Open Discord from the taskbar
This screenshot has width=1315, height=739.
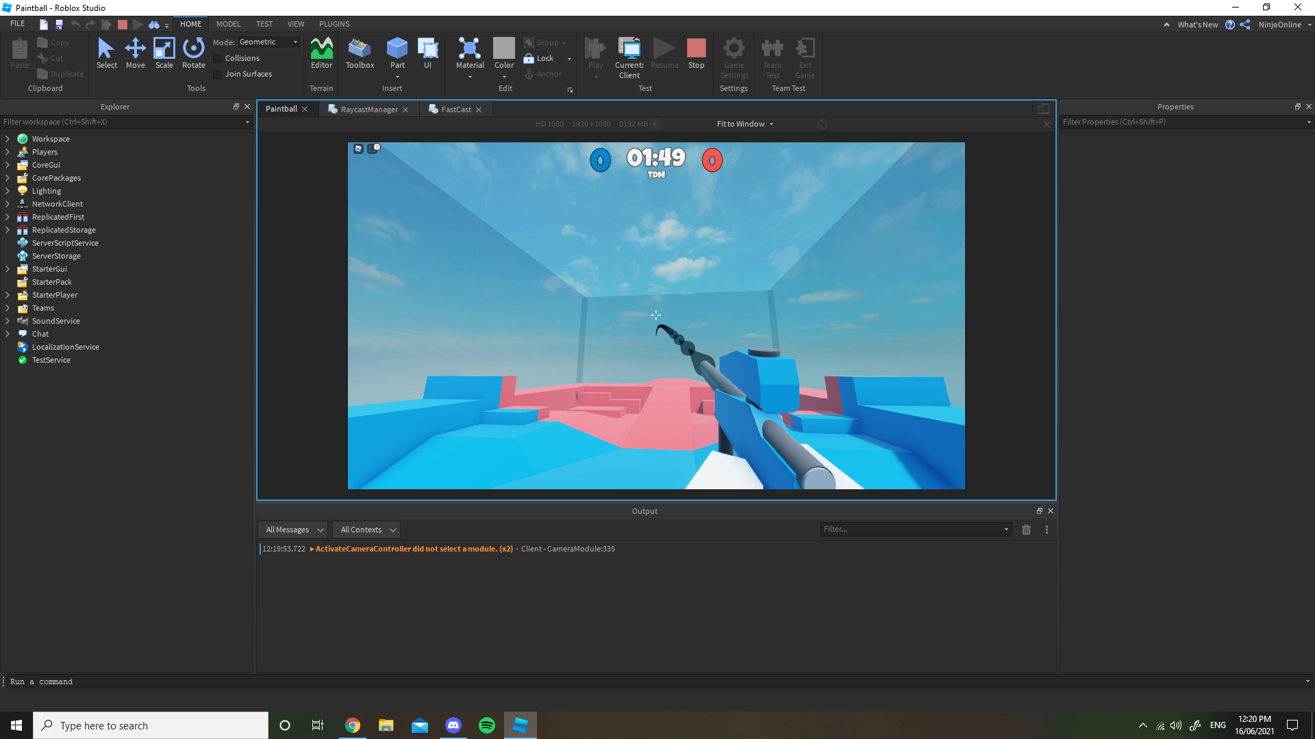pos(453,725)
